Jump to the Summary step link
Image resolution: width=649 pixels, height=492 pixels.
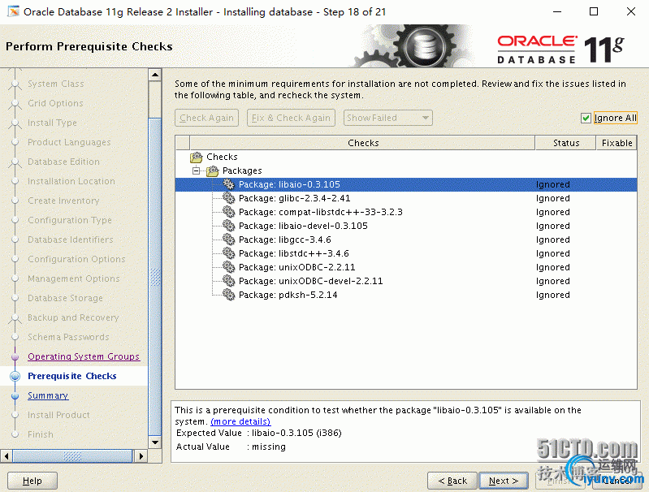(x=48, y=395)
